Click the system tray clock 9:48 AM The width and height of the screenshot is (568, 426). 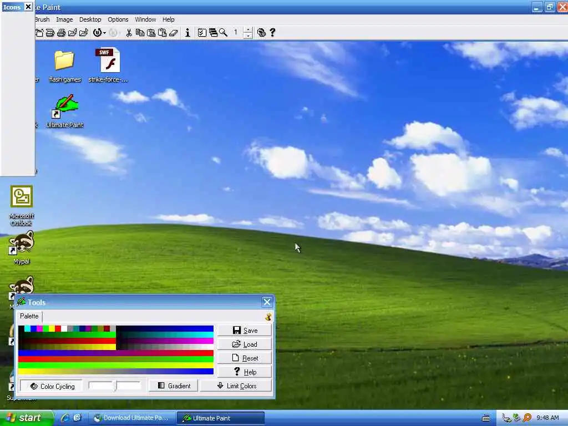point(547,418)
